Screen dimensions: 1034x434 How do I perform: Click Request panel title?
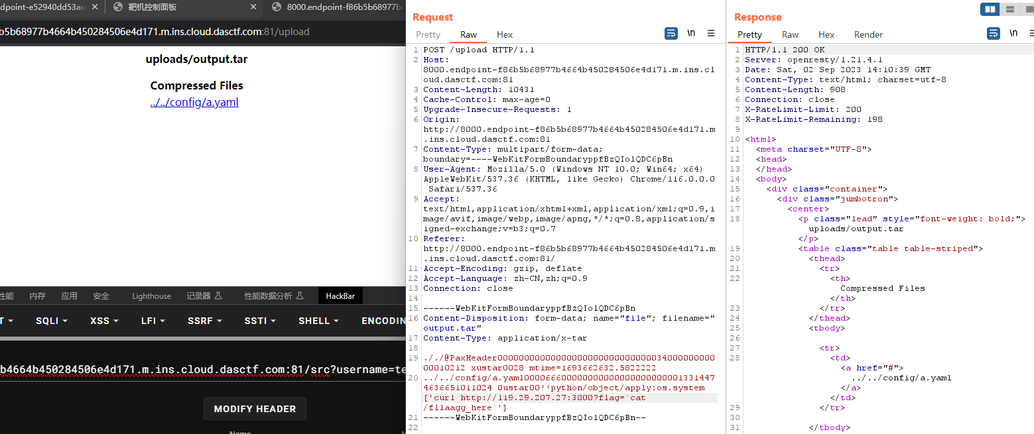tap(432, 17)
